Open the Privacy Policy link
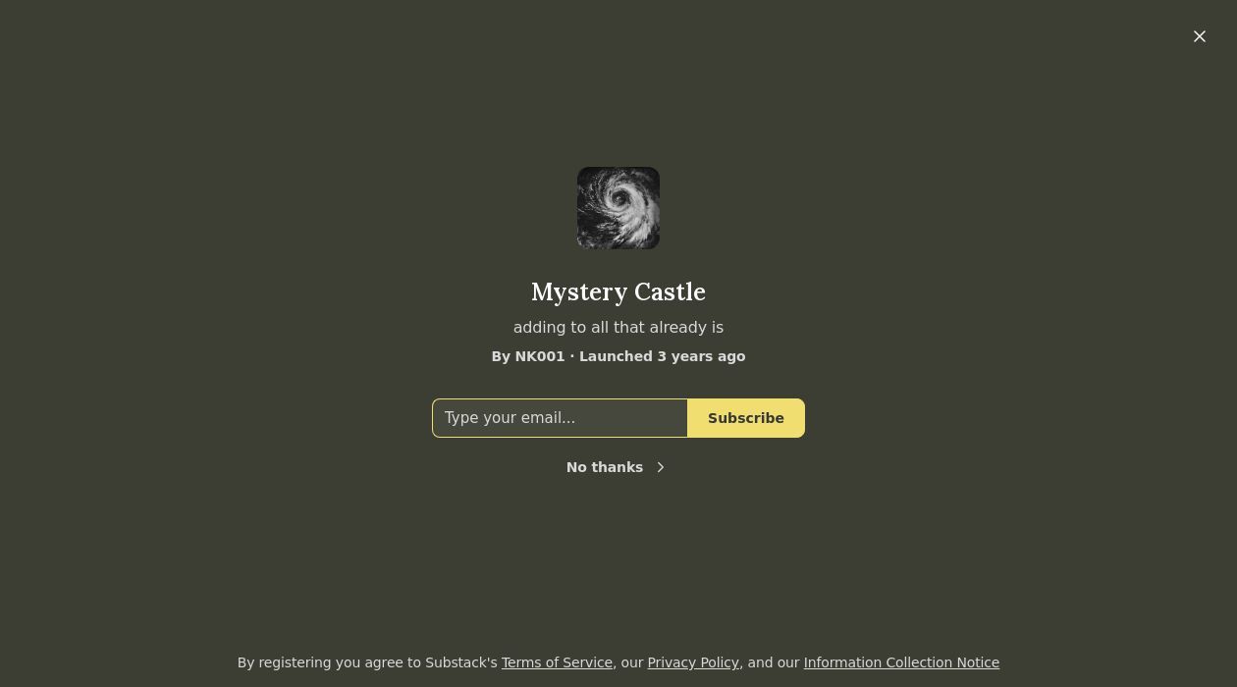The width and height of the screenshot is (1237, 687). [693, 662]
